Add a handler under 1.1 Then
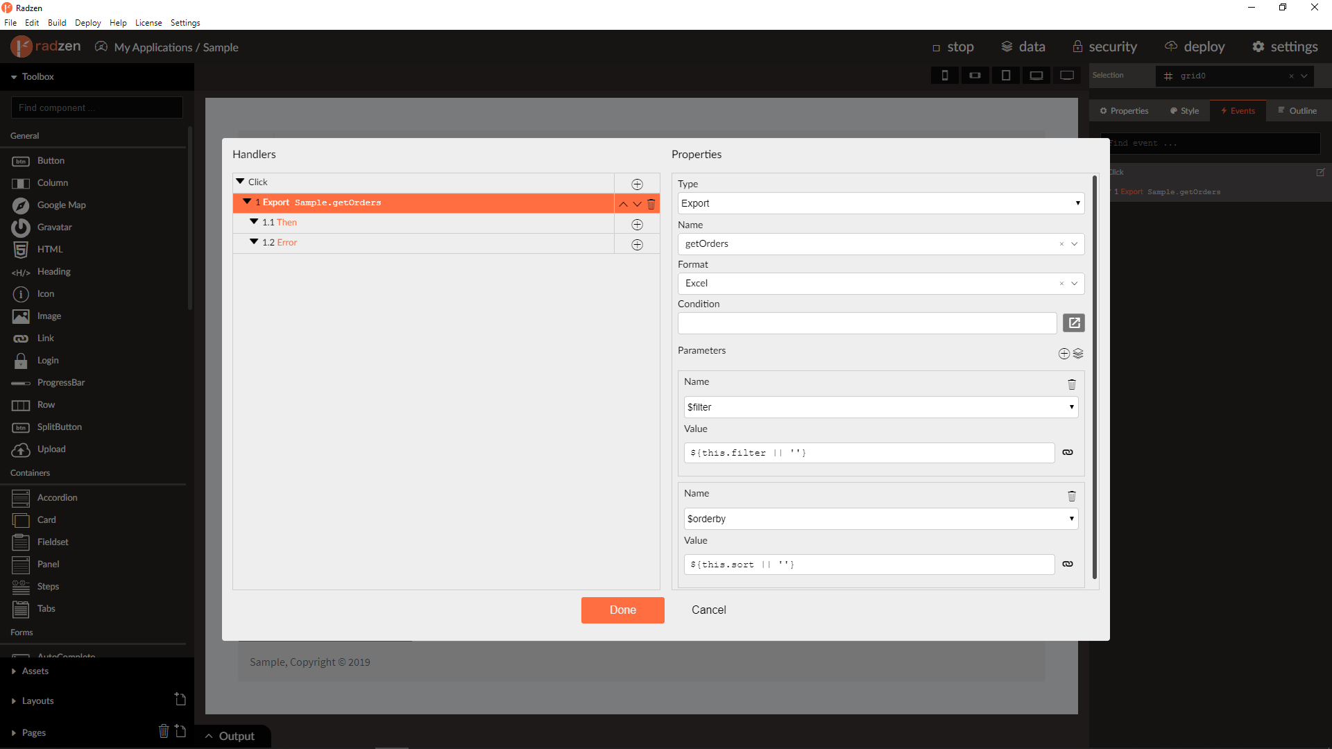Screen dimensions: 1332x749 pyautogui.click(x=637, y=225)
